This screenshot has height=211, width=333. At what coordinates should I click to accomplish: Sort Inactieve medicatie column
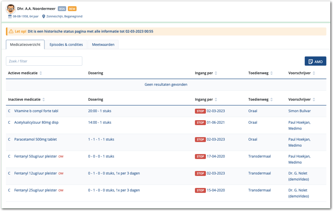coord(44,100)
